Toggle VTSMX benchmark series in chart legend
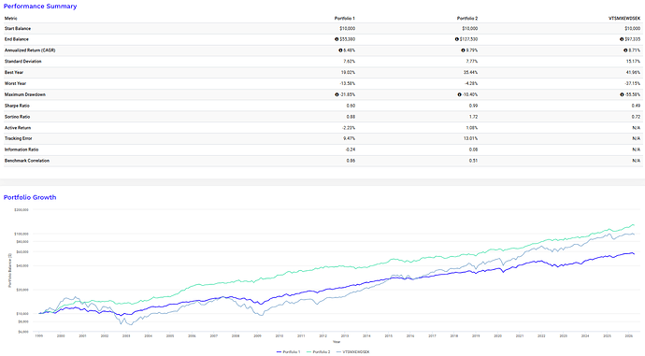Image resolution: width=645 pixels, height=356 pixels. point(353,352)
